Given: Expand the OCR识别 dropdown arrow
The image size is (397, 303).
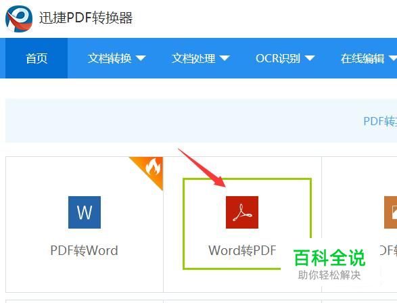Looking at the screenshot, I should pyautogui.click(x=309, y=58).
